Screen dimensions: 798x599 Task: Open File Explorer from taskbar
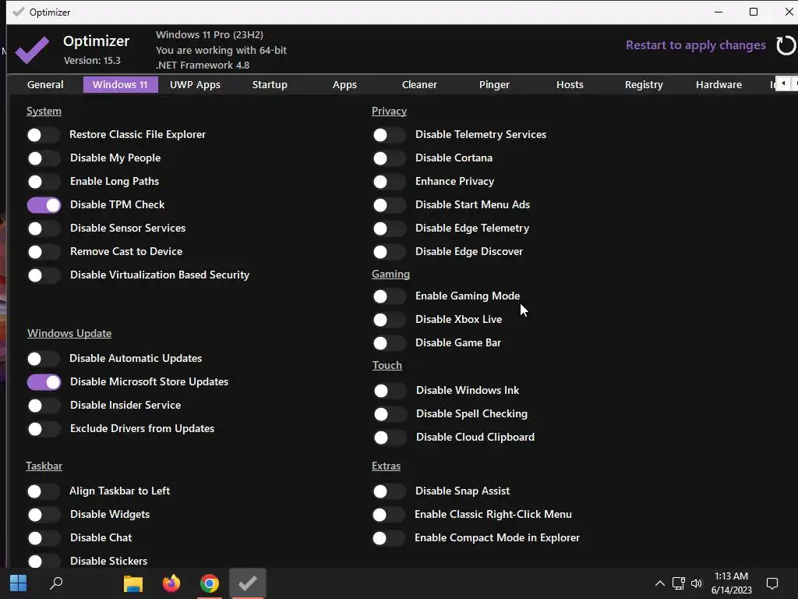[x=133, y=583]
